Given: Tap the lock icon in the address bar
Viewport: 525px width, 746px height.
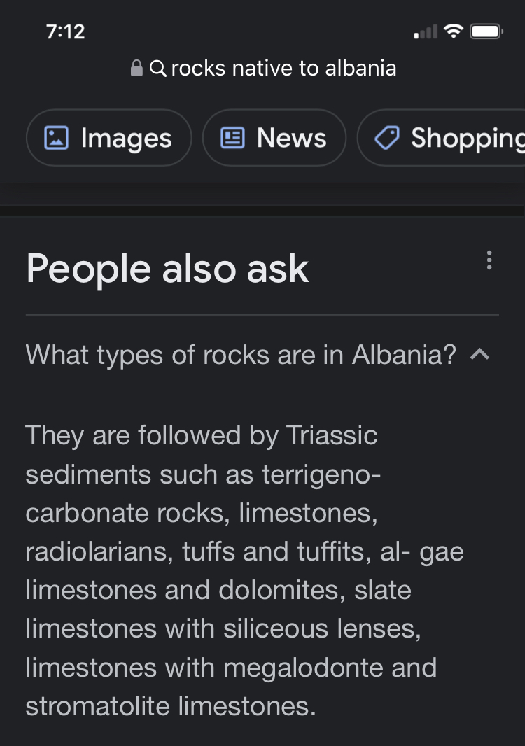Looking at the screenshot, I should [x=137, y=69].
